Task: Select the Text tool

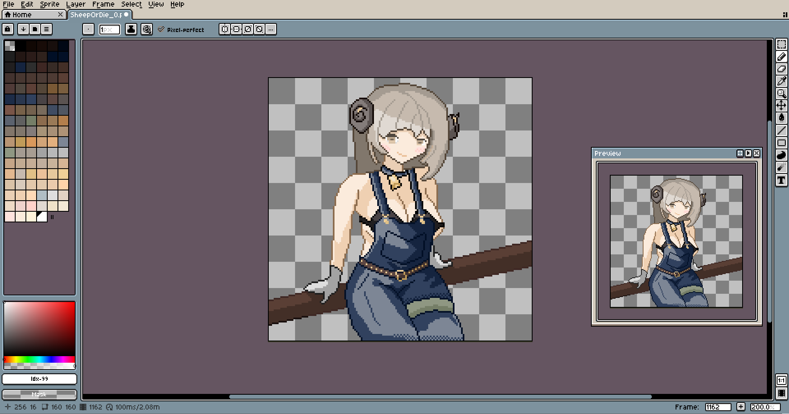Action: (x=781, y=180)
